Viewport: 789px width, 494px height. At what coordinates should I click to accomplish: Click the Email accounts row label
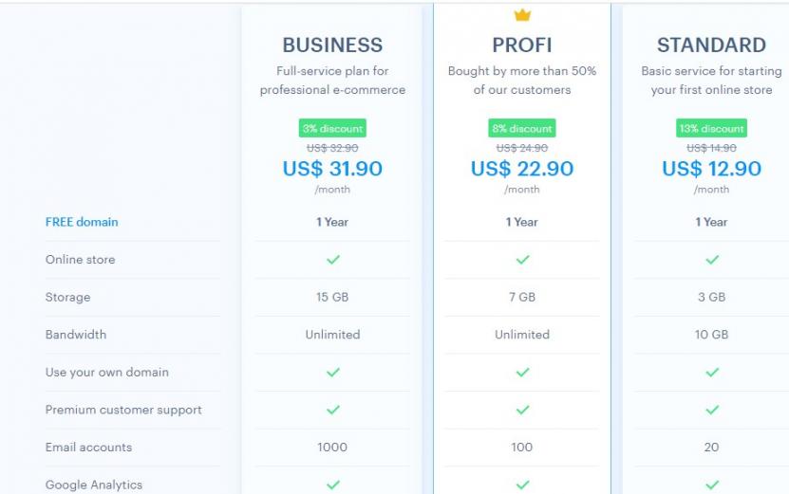pyautogui.click(x=88, y=448)
